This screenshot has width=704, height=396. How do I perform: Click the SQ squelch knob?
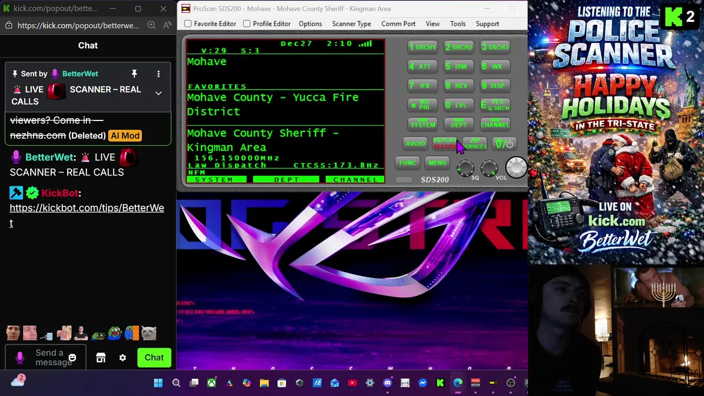click(465, 168)
